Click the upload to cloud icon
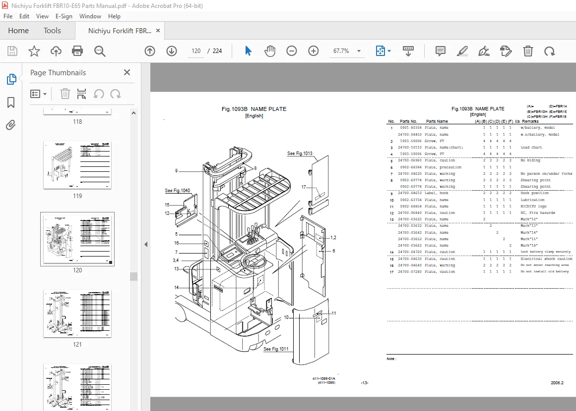Screen dimensions: 576x411 point(56,51)
